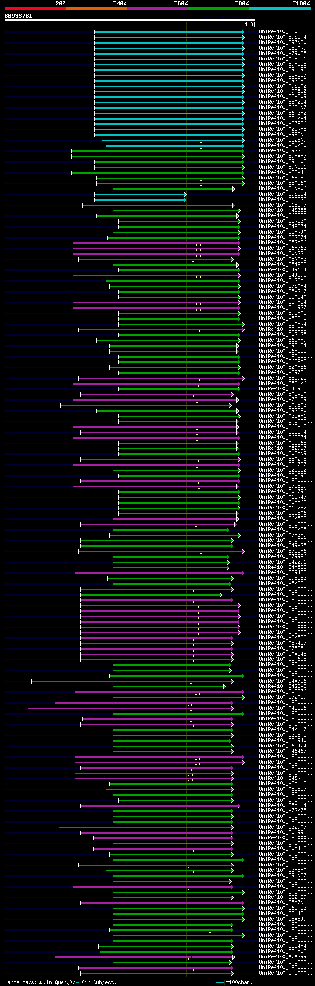Click the BB933761 query name label
Image resolution: width=315 pixels, height=986 pixels.
pyautogui.click(x=18, y=16)
